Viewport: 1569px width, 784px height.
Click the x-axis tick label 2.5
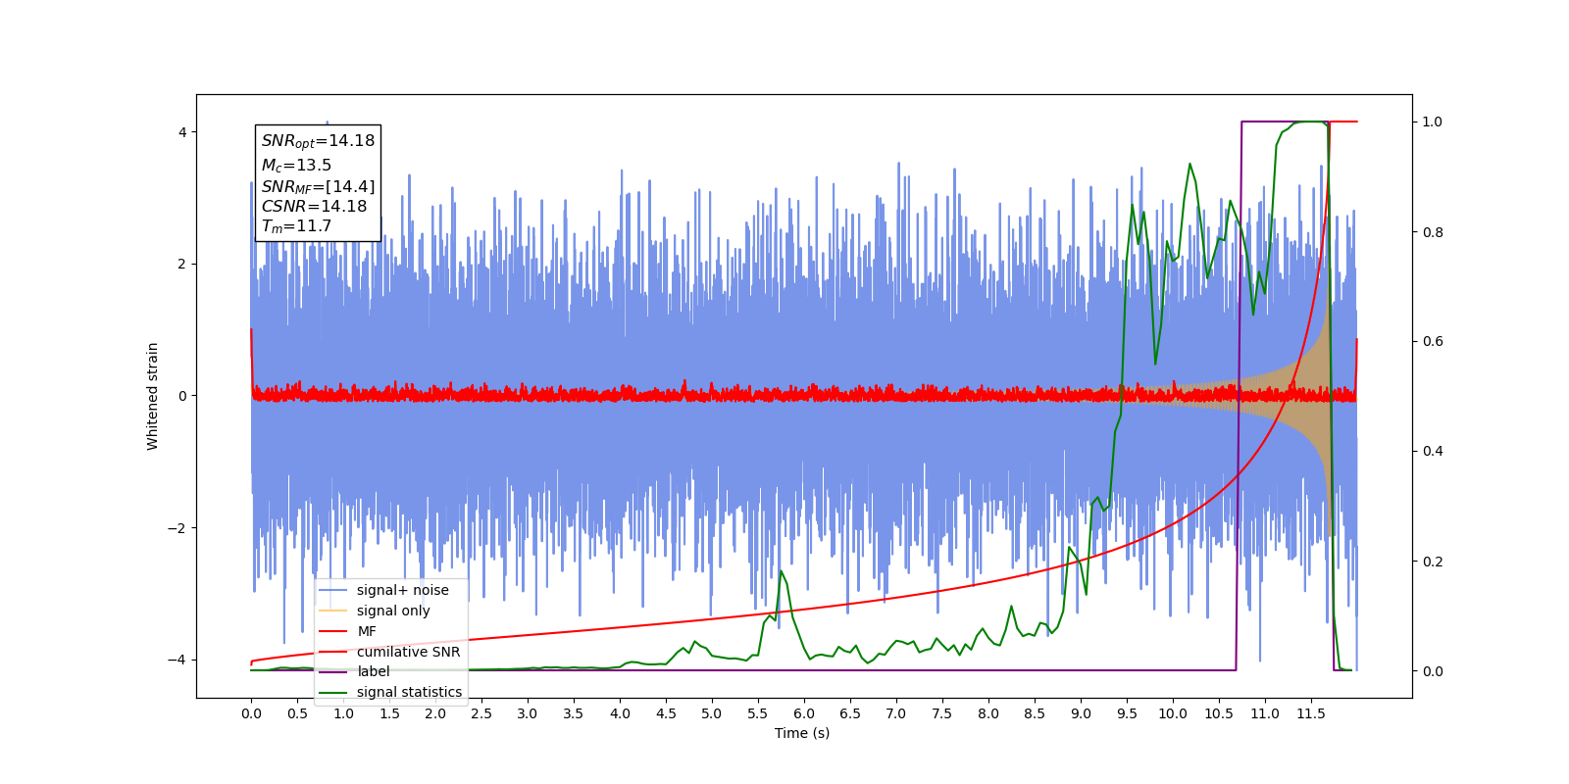(481, 713)
